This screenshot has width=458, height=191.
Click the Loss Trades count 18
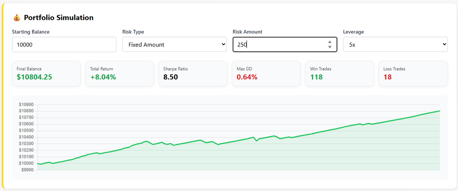(x=387, y=77)
